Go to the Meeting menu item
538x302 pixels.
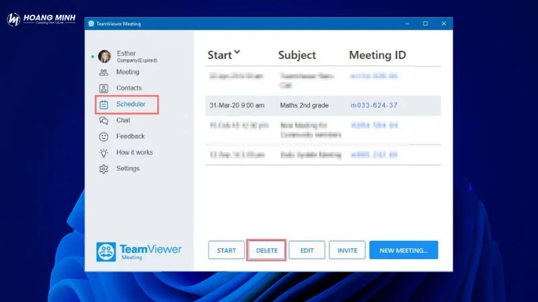[128, 72]
